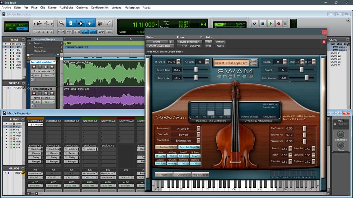Viewport: 353px width, 198px height.
Task: Enable Spot edit mode
Action: 22,25
